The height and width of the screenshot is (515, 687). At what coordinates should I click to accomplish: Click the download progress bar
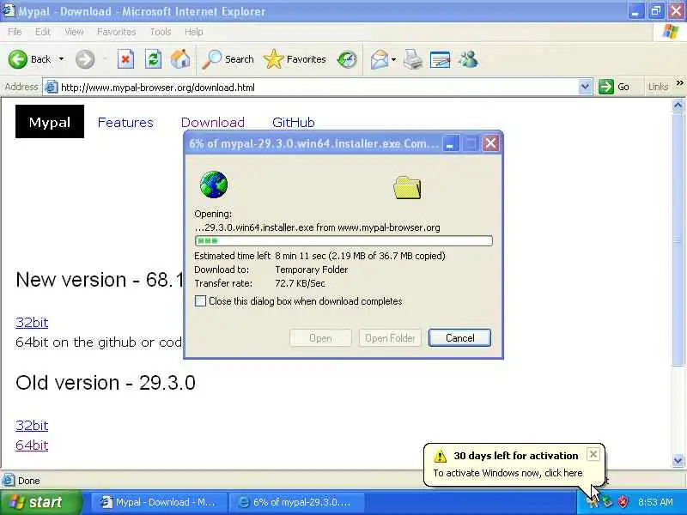pyautogui.click(x=343, y=240)
